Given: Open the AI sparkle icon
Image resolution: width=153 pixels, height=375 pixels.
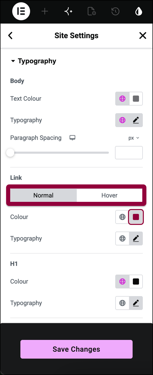Looking at the screenshot, I should pyautogui.click(x=68, y=11).
